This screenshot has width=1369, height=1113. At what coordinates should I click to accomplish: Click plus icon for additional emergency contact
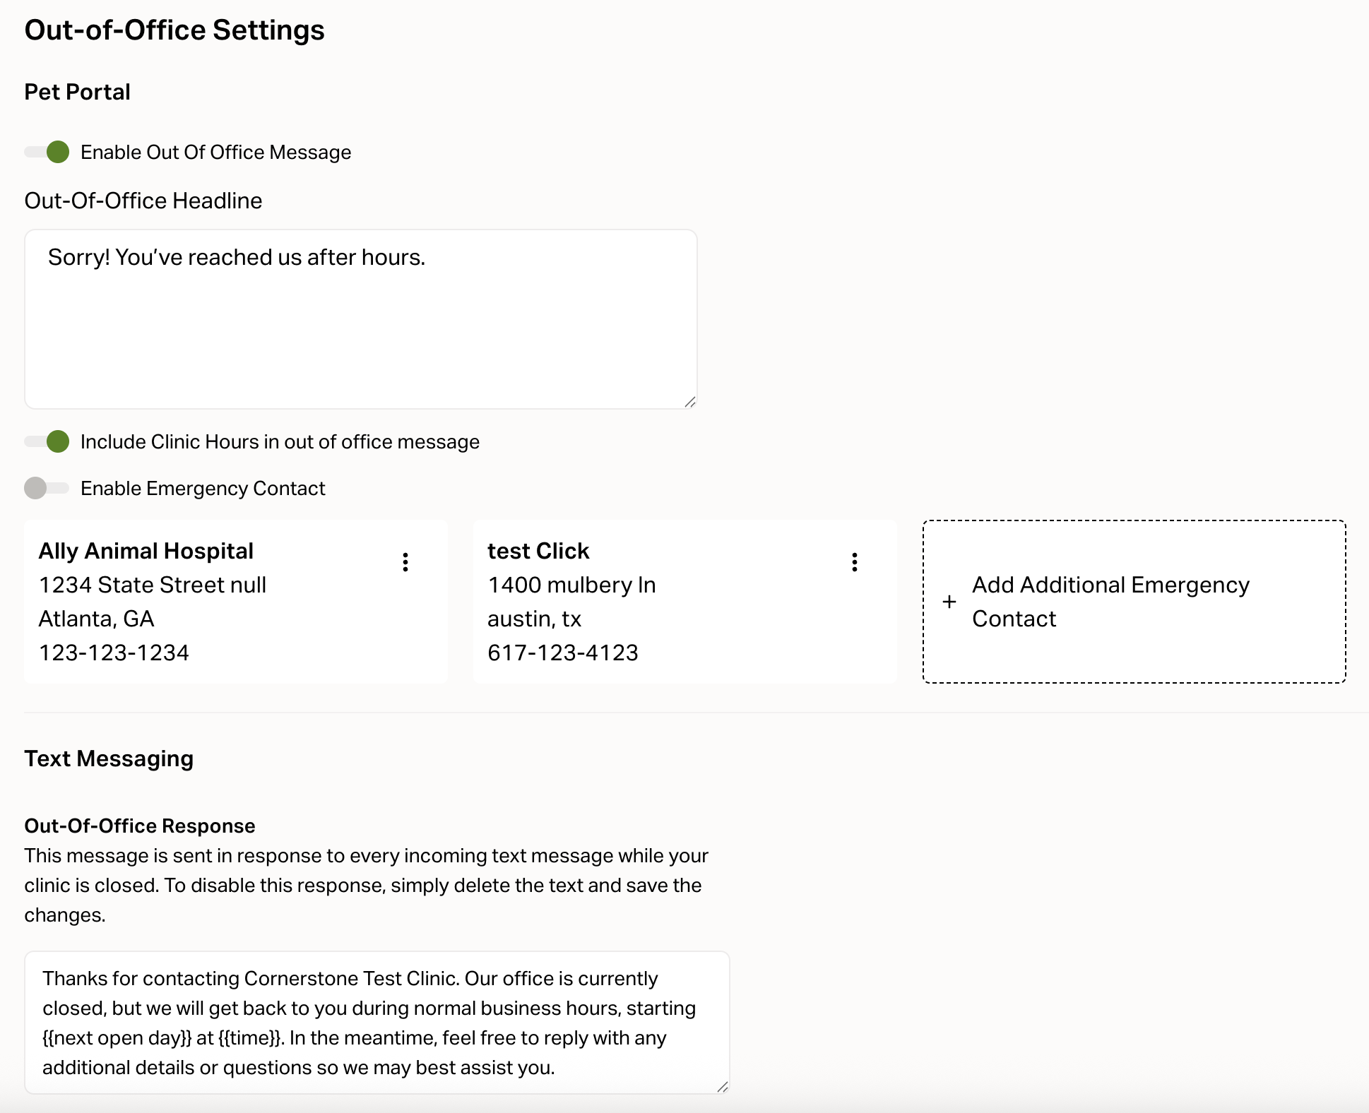pos(949,602)
